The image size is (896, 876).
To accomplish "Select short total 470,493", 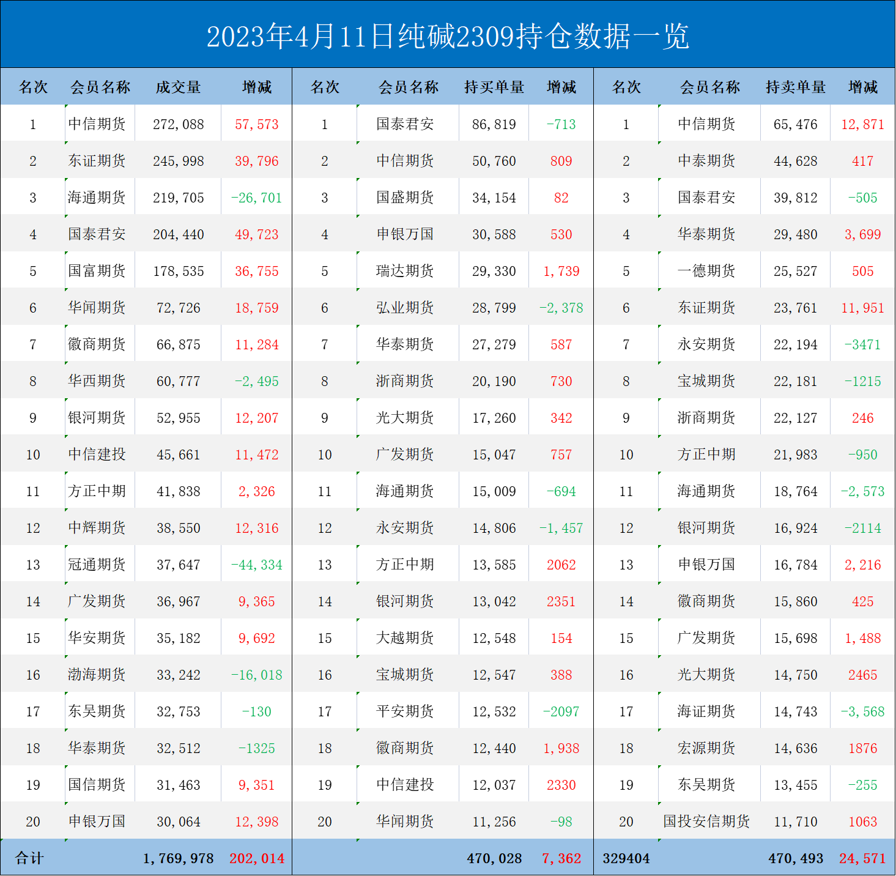I will click(796, 858).
